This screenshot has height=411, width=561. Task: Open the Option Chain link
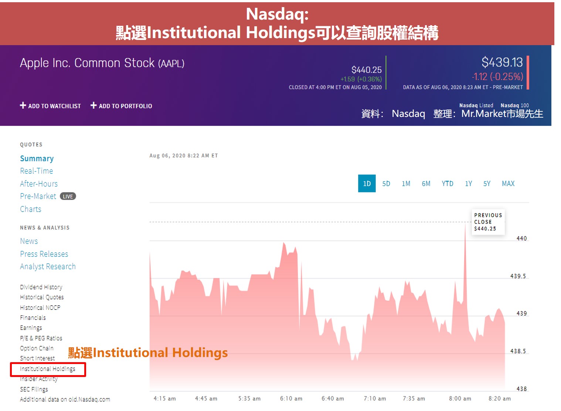37,348
